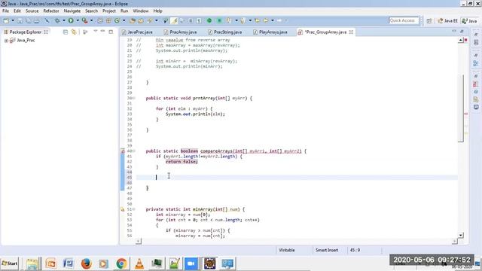This screenshot has width=482, height=271.
Task: Click the red error marker atop overview ruler
Action: coord(466,40)
